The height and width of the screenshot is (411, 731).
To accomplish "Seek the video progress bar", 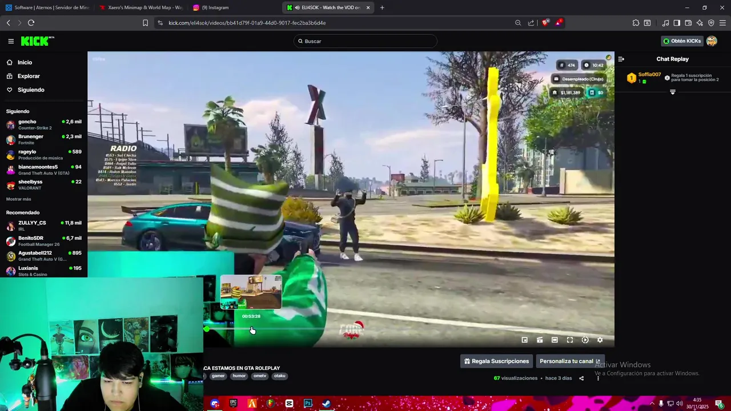I will [408, 329].
